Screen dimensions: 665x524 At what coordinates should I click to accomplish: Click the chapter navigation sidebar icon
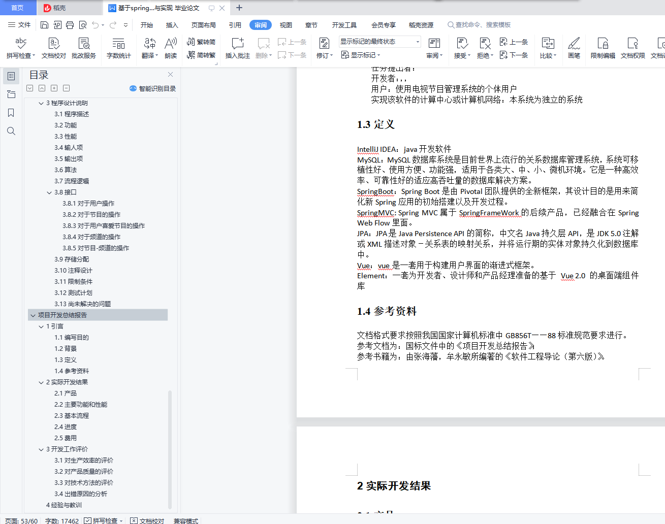tap(11, 94)
